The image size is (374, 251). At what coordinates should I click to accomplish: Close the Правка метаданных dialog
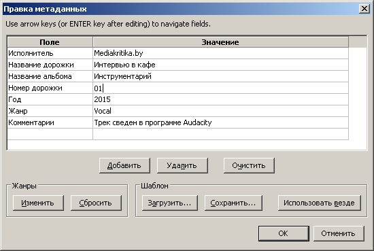364,9
